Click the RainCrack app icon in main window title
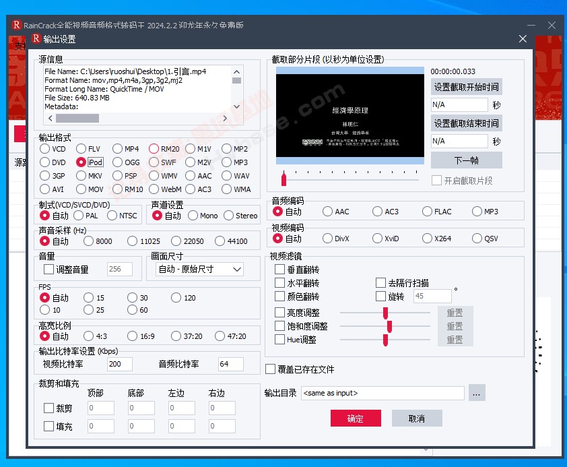Viewport: 567px width, 467px height. [17, 25]
